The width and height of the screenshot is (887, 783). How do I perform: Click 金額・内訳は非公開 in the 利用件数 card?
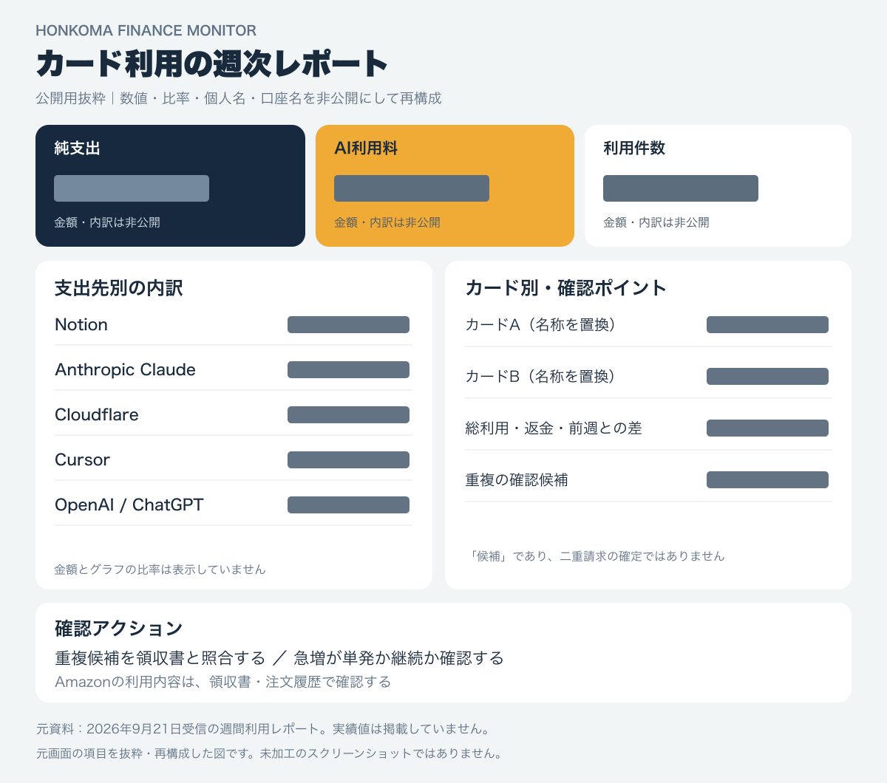(656, 222)
